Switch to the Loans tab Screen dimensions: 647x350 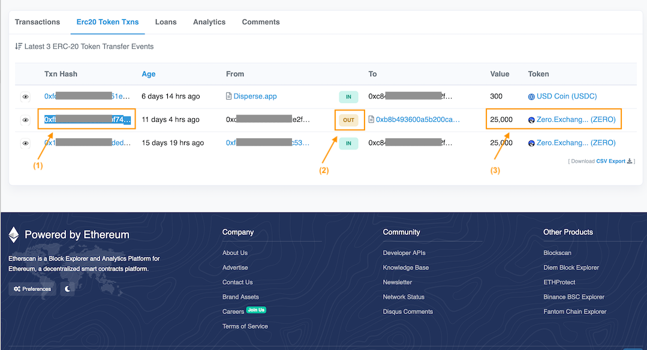click(x=166, y=22)
